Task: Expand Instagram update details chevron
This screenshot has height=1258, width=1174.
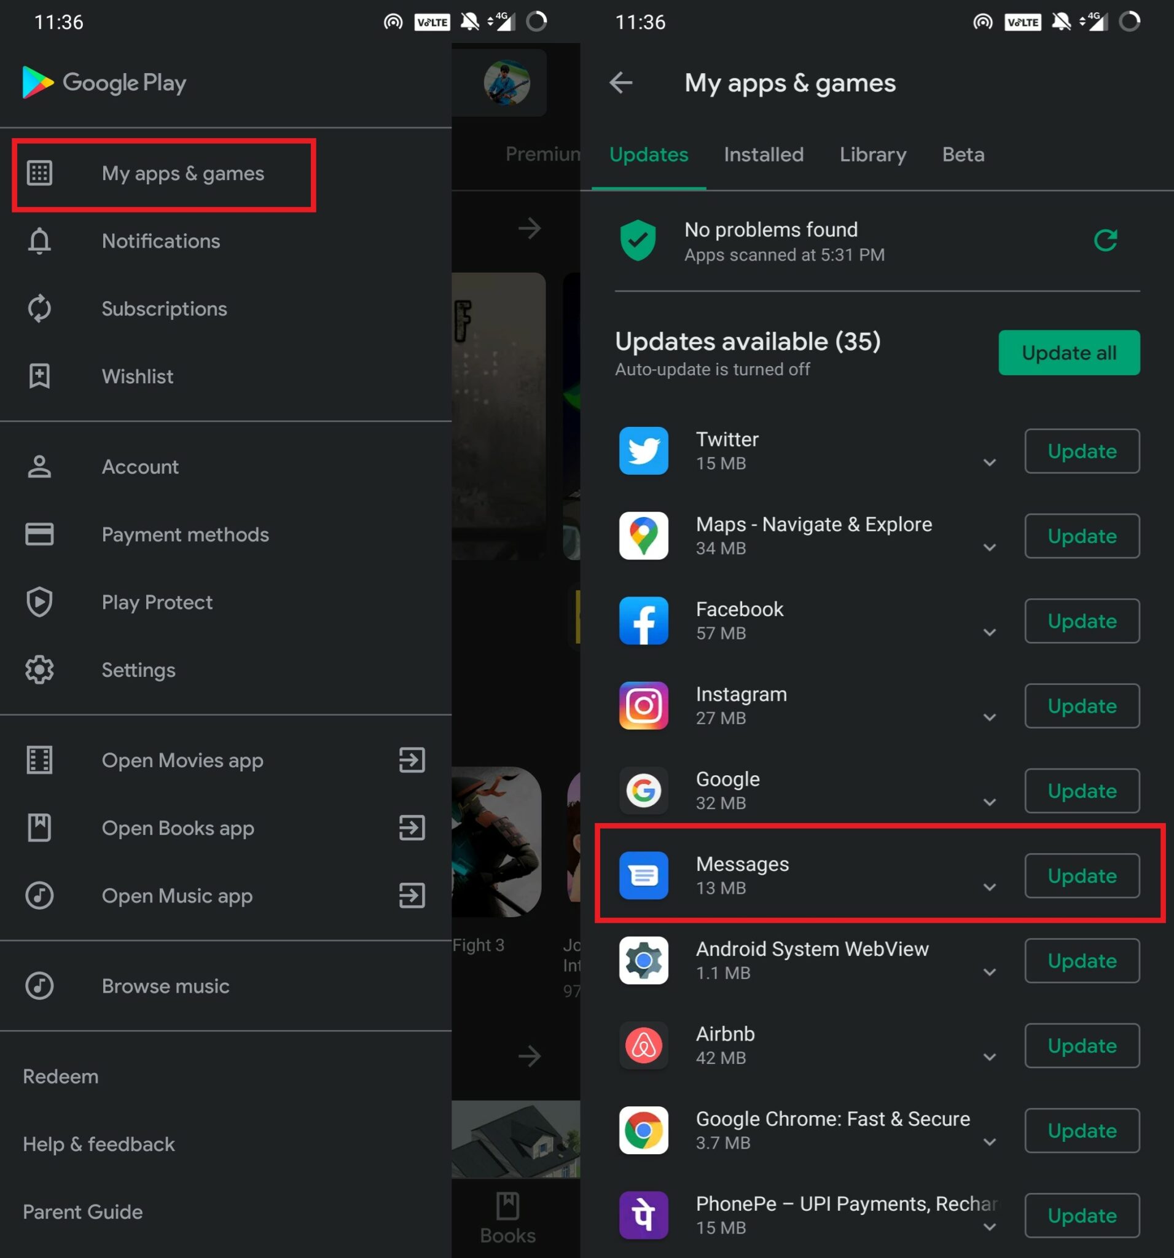Action: click(990, 717)
